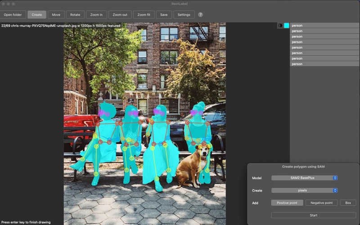Screen dimensions: 360x225
Task: Save the current annotations
Action: tap(164, 15)
